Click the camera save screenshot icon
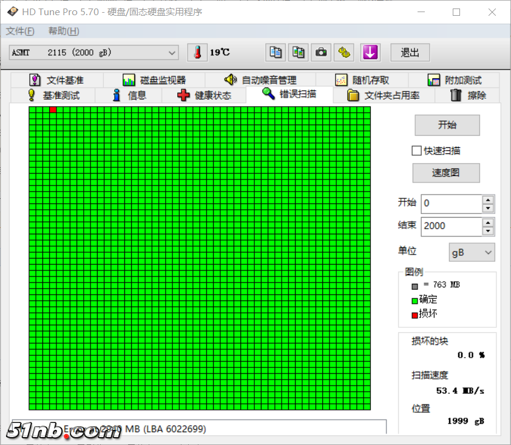The width and height of the screenshot is (511, 445). point(321,53)
